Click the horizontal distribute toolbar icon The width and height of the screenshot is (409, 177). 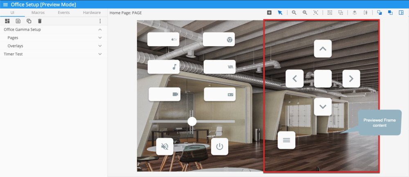pyautogui.click(x=365, y=13)
